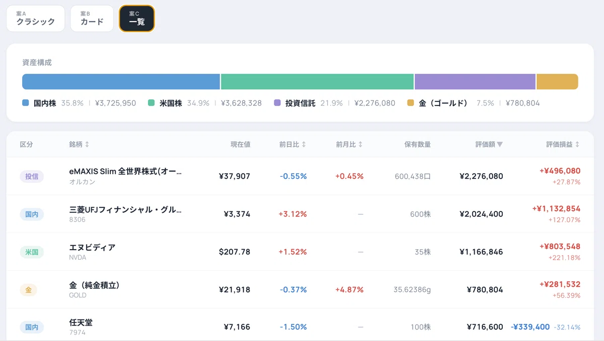This screenshot has width=604, height=341.
Task: Sort by 前月比 column arrows
Action: pyautogui.click(x=360, y=145)
